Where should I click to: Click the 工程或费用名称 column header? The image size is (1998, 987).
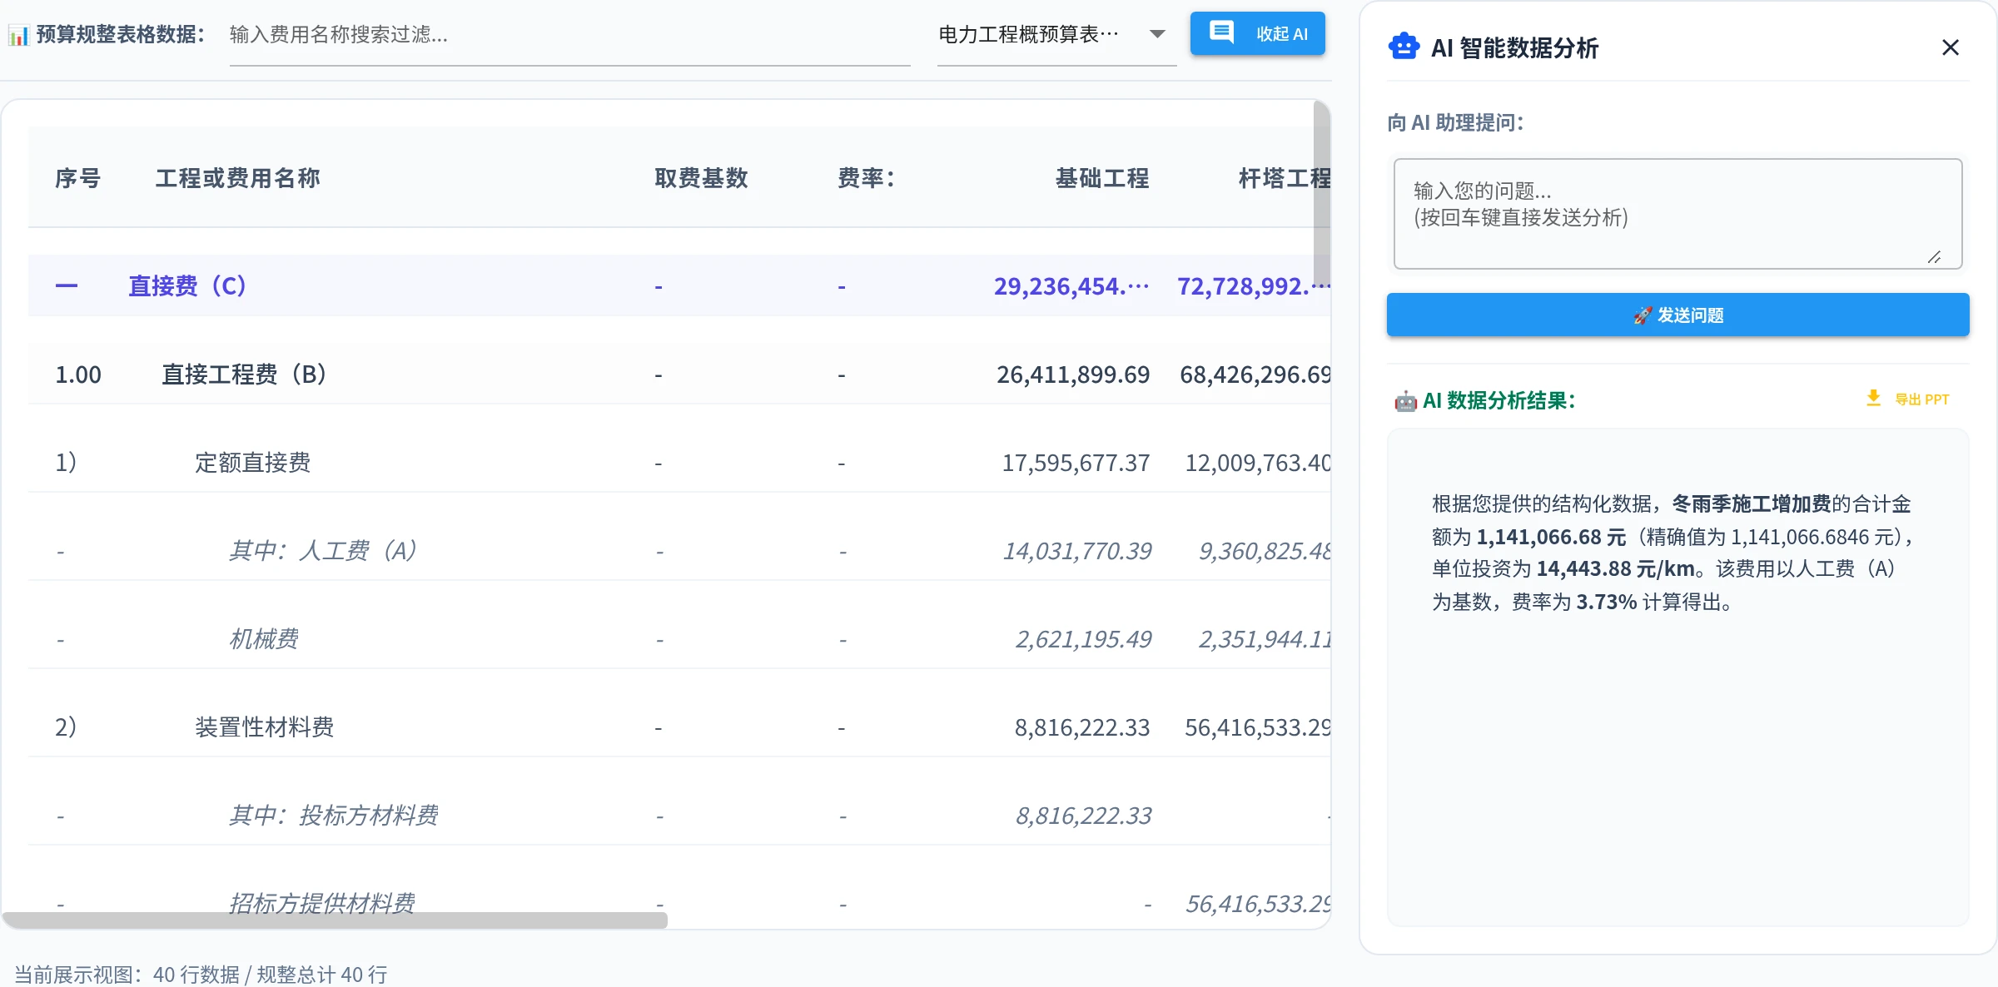(237, 178)
